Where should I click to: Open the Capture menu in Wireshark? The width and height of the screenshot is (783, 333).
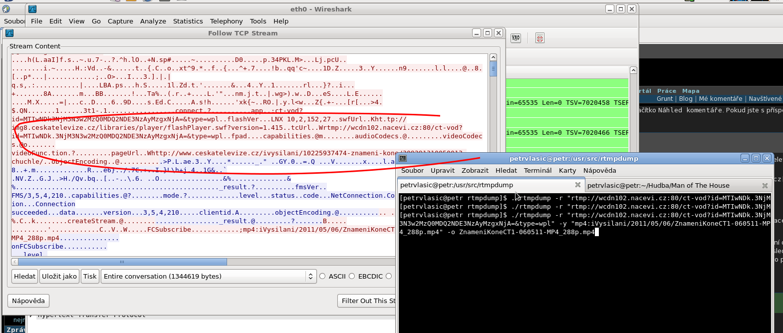120,21
